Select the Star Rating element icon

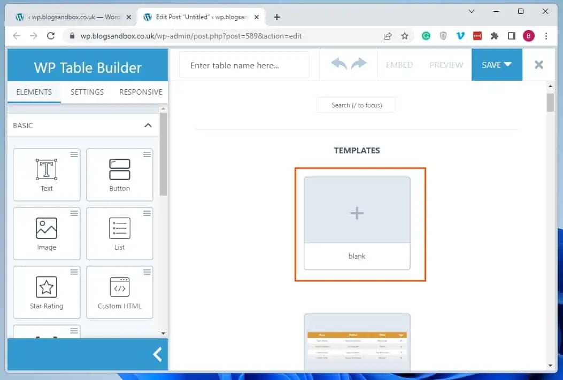tap(47, 287)
